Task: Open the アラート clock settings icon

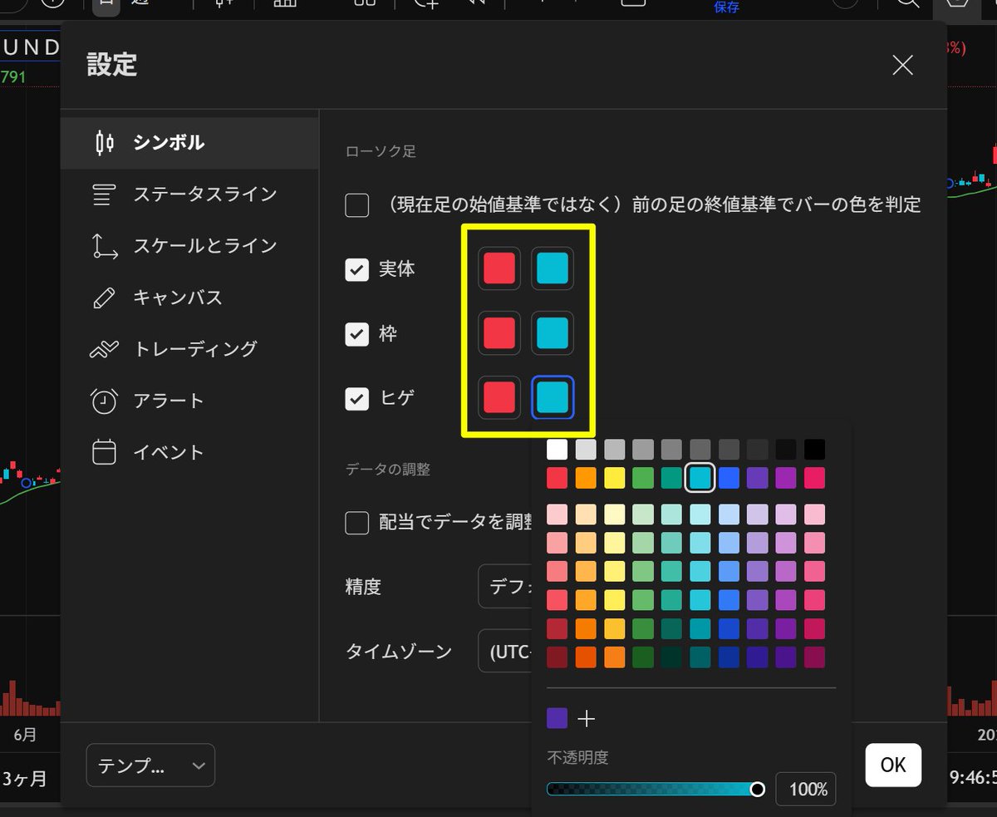Action: (x=104, y=400)
